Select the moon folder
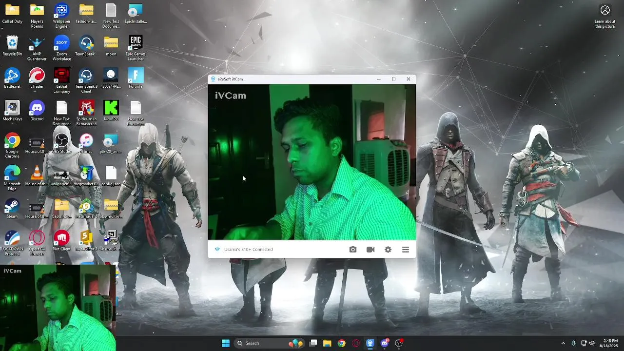The height and width of the screenshot is (351, 624). 111,46
